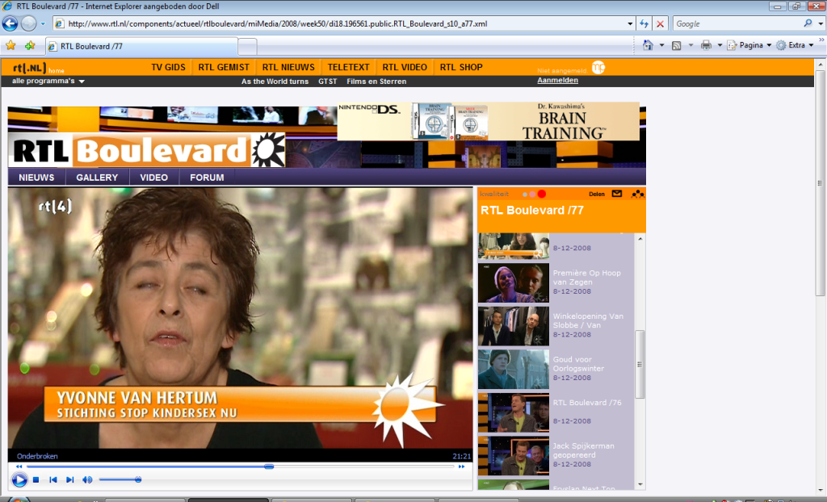Open Jack Spijkerman geopereerd video

514,456
